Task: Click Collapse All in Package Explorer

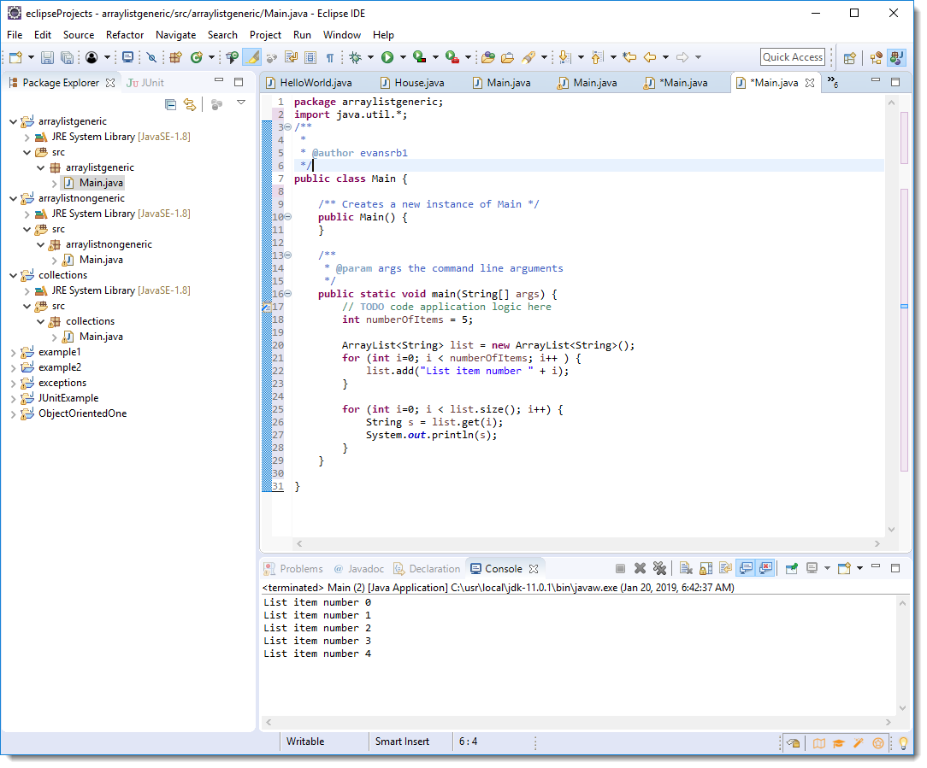Action: click(170, 105)
